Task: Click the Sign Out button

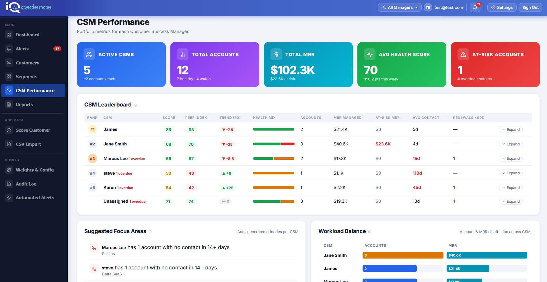Action: [x=530, y=7]
